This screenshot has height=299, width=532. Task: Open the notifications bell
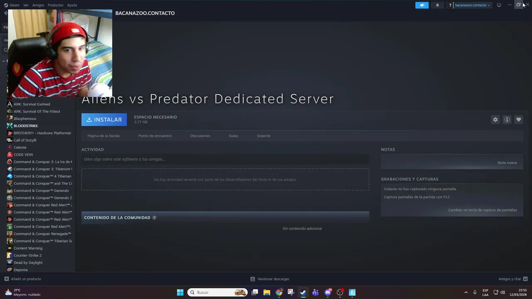click(x=437, y=5)
